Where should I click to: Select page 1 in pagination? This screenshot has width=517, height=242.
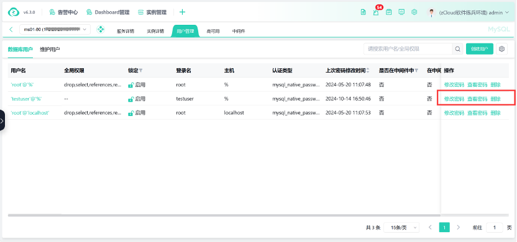444,228
